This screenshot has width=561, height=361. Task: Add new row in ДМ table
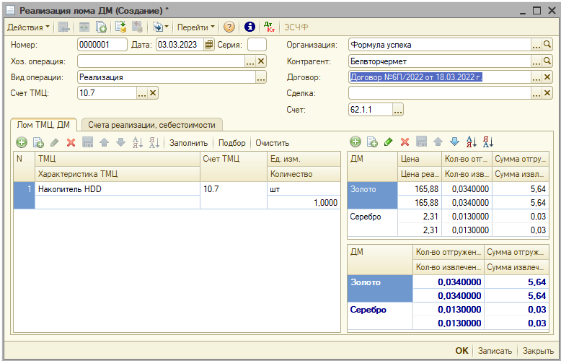(x=355, y=142)
